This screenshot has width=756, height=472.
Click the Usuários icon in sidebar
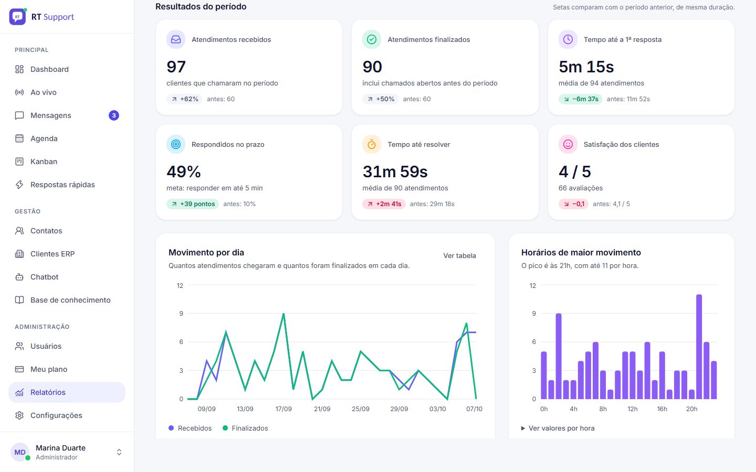point(19,346)
